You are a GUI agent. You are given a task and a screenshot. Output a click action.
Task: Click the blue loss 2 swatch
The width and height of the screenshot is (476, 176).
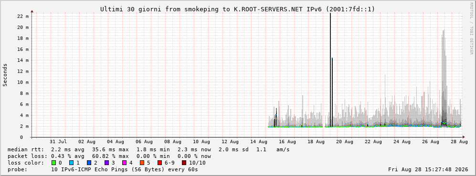[x=89, y=163]
